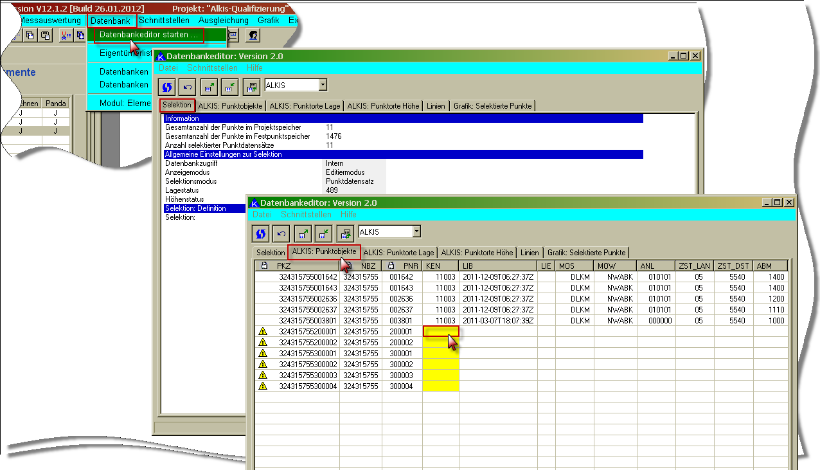Select yellow KEN cell for point 200001

(441, 332)
